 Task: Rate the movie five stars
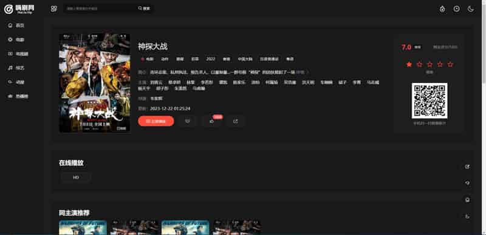pyautogui.click(x=450, y=64)
